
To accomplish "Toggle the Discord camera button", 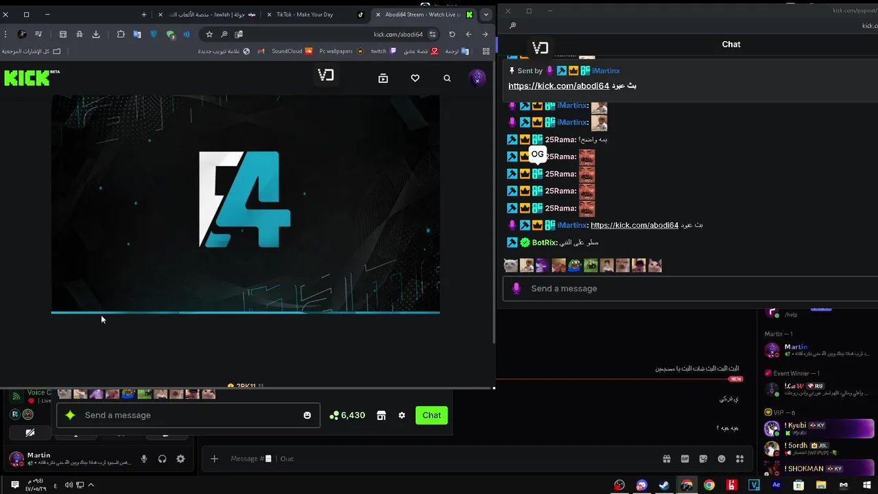I will click(x=30, y=433).
